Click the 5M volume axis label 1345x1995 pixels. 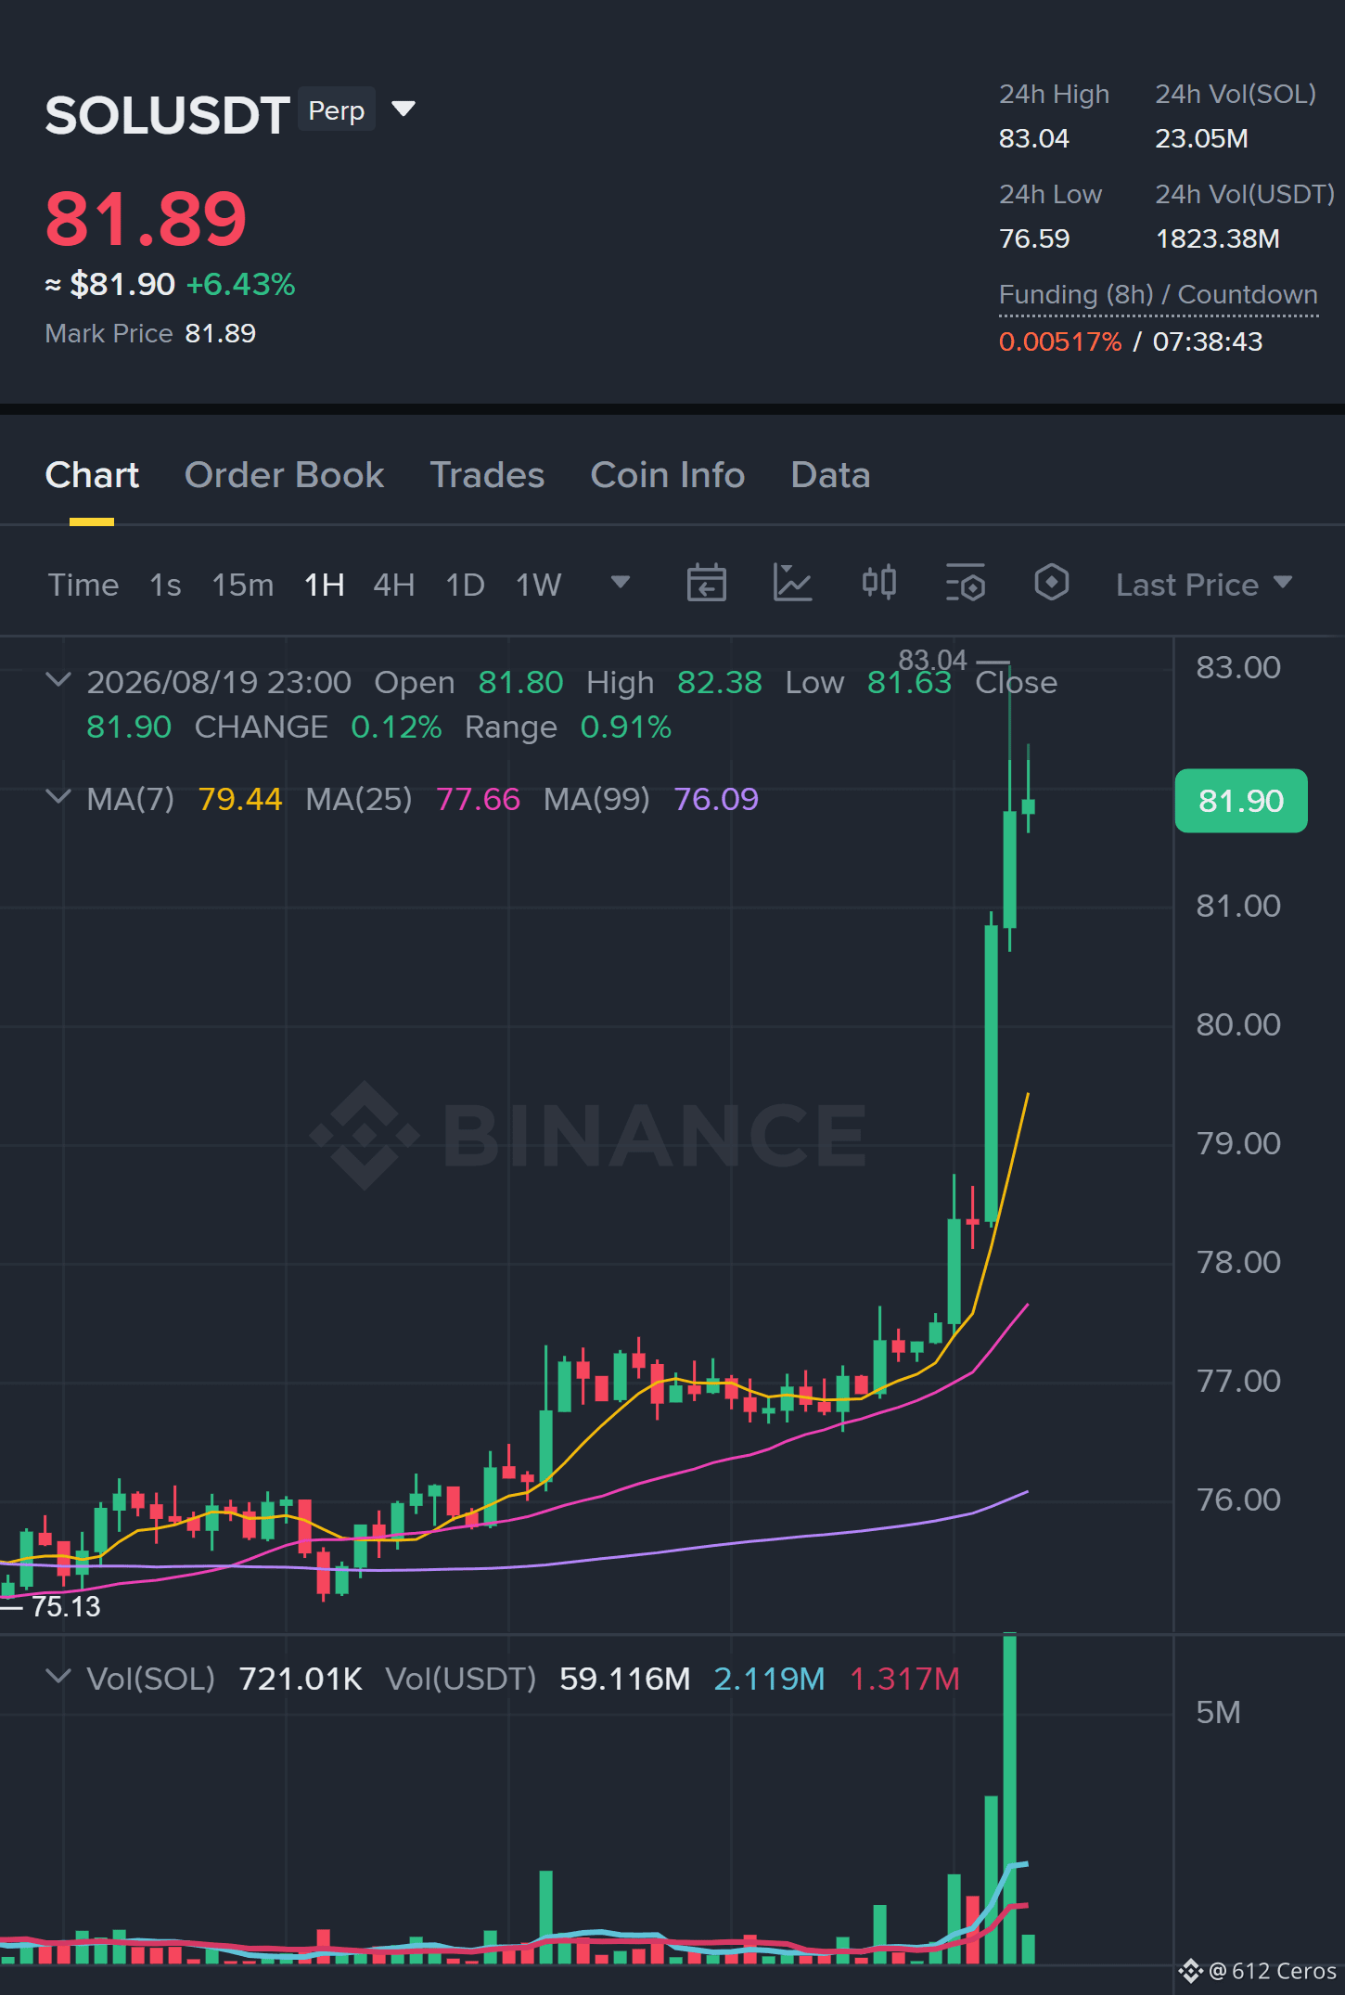[1218, 1712]
